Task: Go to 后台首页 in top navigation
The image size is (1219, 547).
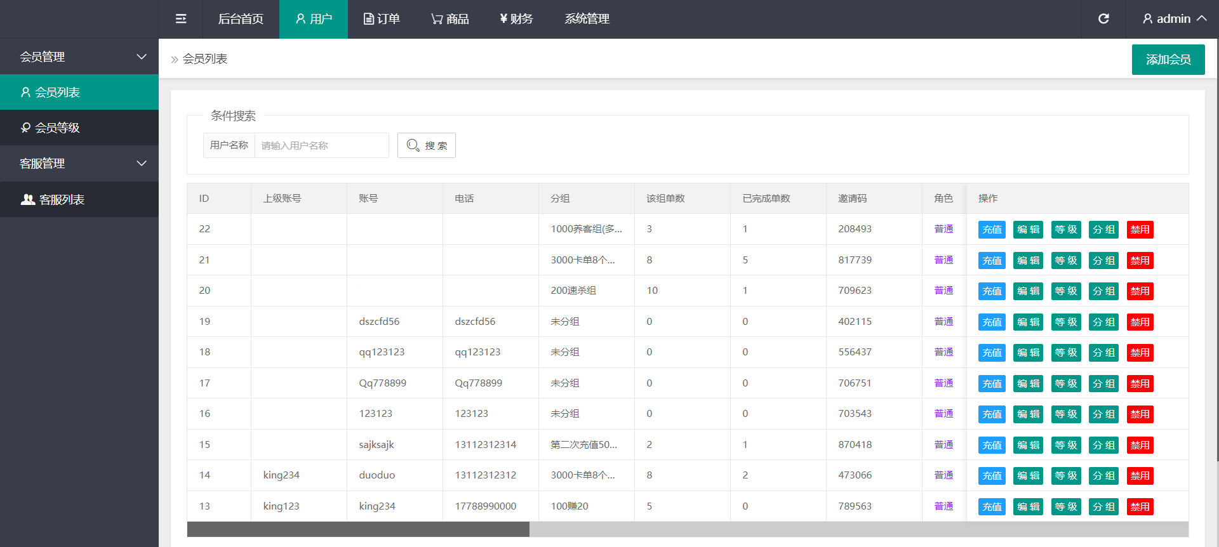Action: [x=241, y=19]
